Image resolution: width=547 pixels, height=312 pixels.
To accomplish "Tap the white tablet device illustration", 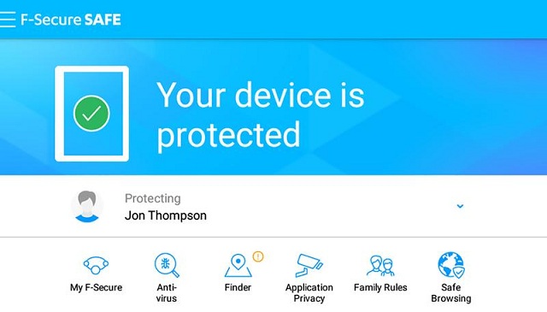I will click(x=91, y=114).
